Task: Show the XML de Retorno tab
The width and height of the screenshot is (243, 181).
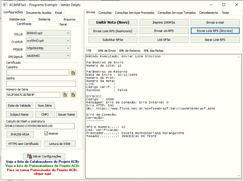Action: pyautogui.click(x=129, y=50)
